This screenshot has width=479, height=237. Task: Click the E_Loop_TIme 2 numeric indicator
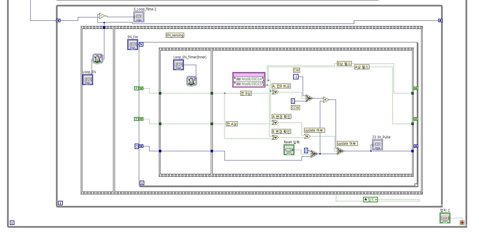point(139,17)
